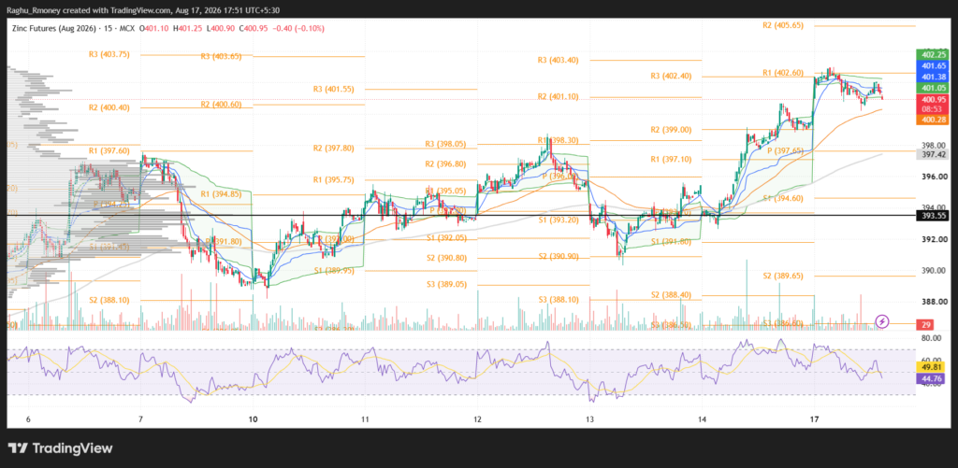Viewport: 958px width, 468px height.
Task: Click the R3 (398.05) pivot label
Action: pyautogui.click(x=445, y=145)
